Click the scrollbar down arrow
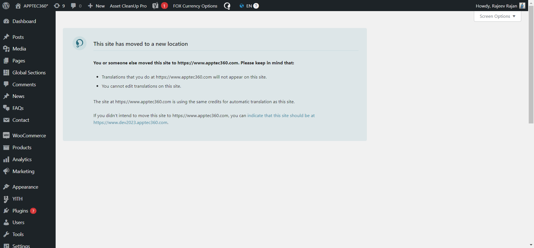Image resolution: width=534 pixels, height=248 pixels. click(x=531, y=245)
